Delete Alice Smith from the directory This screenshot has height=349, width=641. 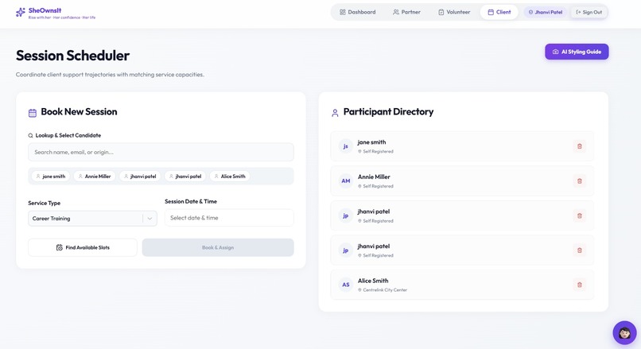pos(579,285)
